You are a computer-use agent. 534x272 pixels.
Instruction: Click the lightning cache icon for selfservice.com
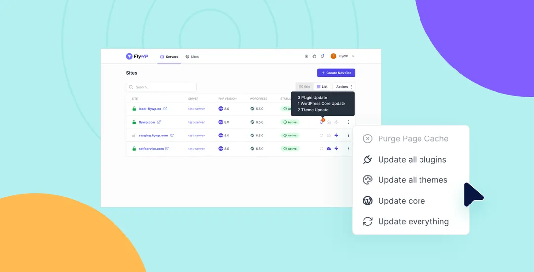pos(336,149)
